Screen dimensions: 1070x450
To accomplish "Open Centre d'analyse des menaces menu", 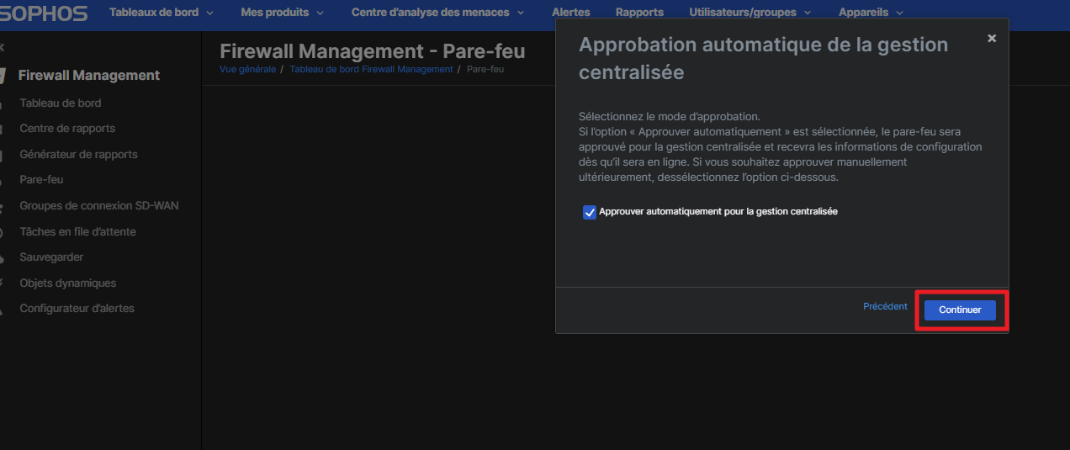I will click(437, 13).
